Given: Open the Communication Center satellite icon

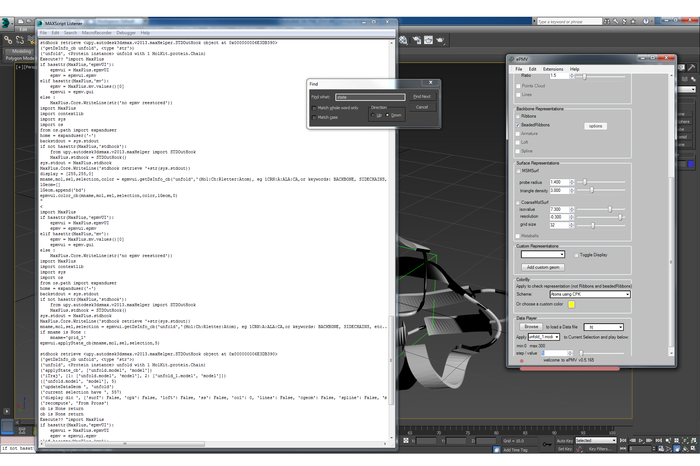Looking at the screenshot, I should [x=625, y=21].
